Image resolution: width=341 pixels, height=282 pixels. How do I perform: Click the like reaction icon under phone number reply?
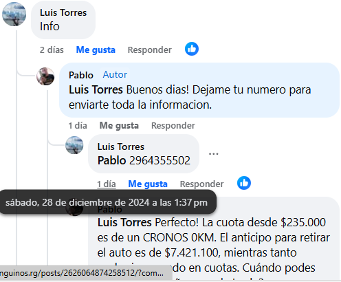coord(244,183)
